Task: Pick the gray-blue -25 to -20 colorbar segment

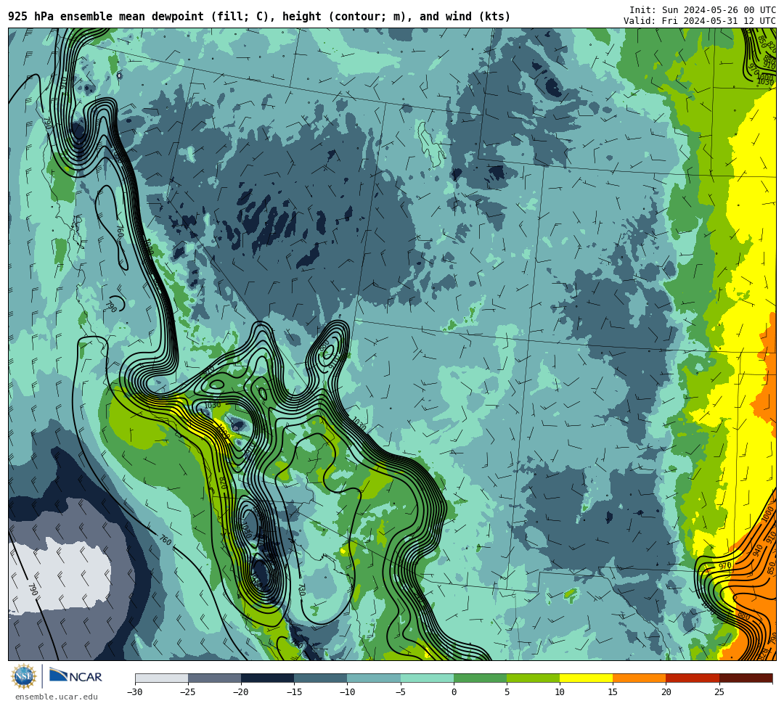Action: pos(214,678)
